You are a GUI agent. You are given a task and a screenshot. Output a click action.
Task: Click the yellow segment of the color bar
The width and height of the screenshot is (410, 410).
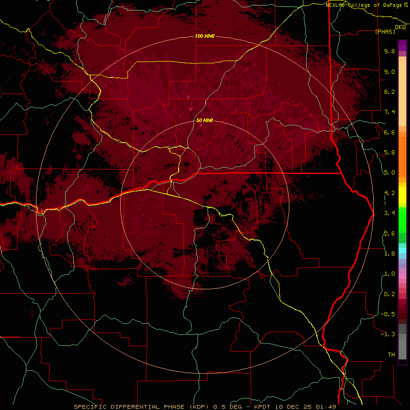402,195
